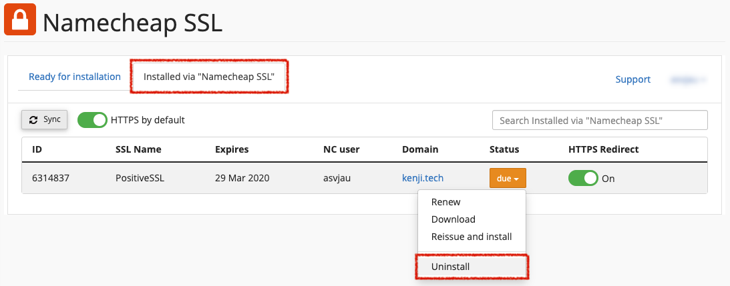Viewport: 730px width, 286px height.
Task: Click the orange Namecheap SSL padlock icon
Action: (20, 19)
